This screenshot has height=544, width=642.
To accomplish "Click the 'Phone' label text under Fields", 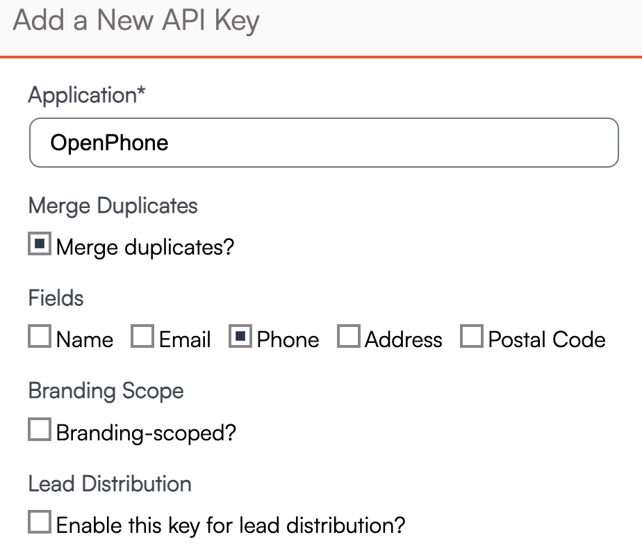I will (288, 339).
